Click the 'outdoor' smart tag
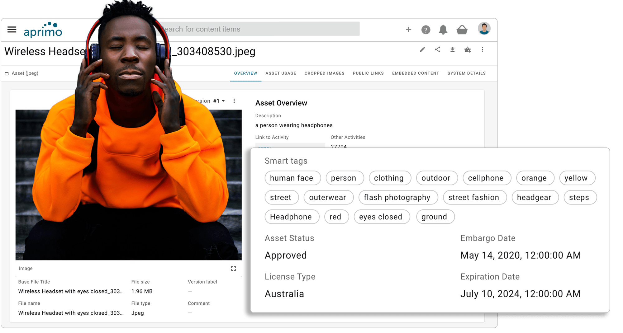623x333 pixels. click(x=437, y=178)
